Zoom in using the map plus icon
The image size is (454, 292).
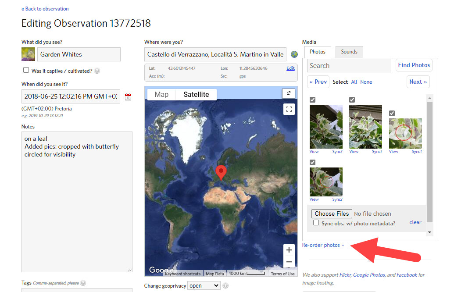[x=289, y=249]
